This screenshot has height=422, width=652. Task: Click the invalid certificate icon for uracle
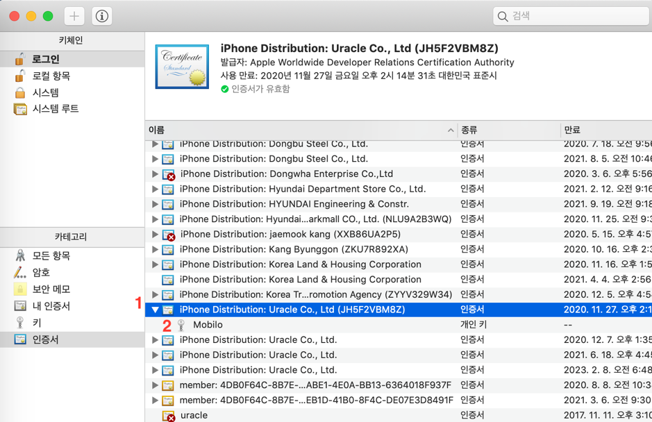169,416
